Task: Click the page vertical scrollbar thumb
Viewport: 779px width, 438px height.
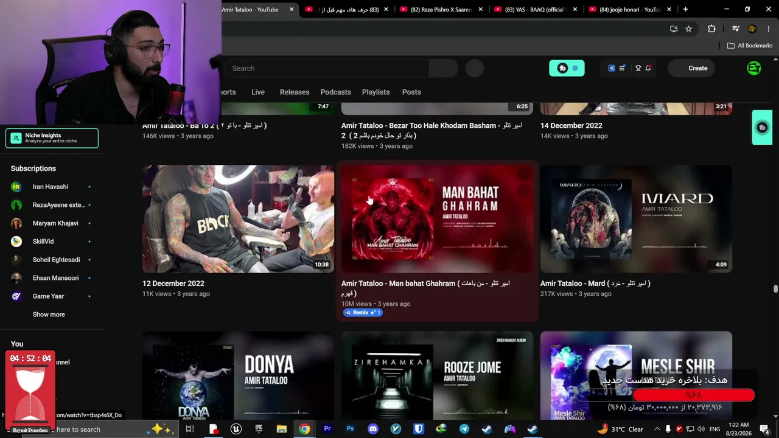Action: pos(775,289)
